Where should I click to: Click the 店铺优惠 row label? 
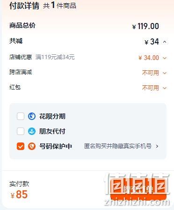(x=21, y=57)
